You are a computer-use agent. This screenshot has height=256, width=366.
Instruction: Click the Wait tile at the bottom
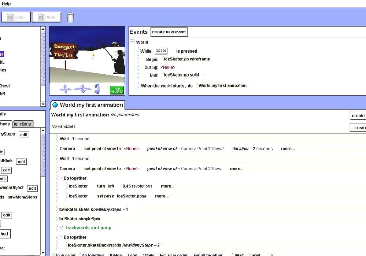tap(239, 255)
